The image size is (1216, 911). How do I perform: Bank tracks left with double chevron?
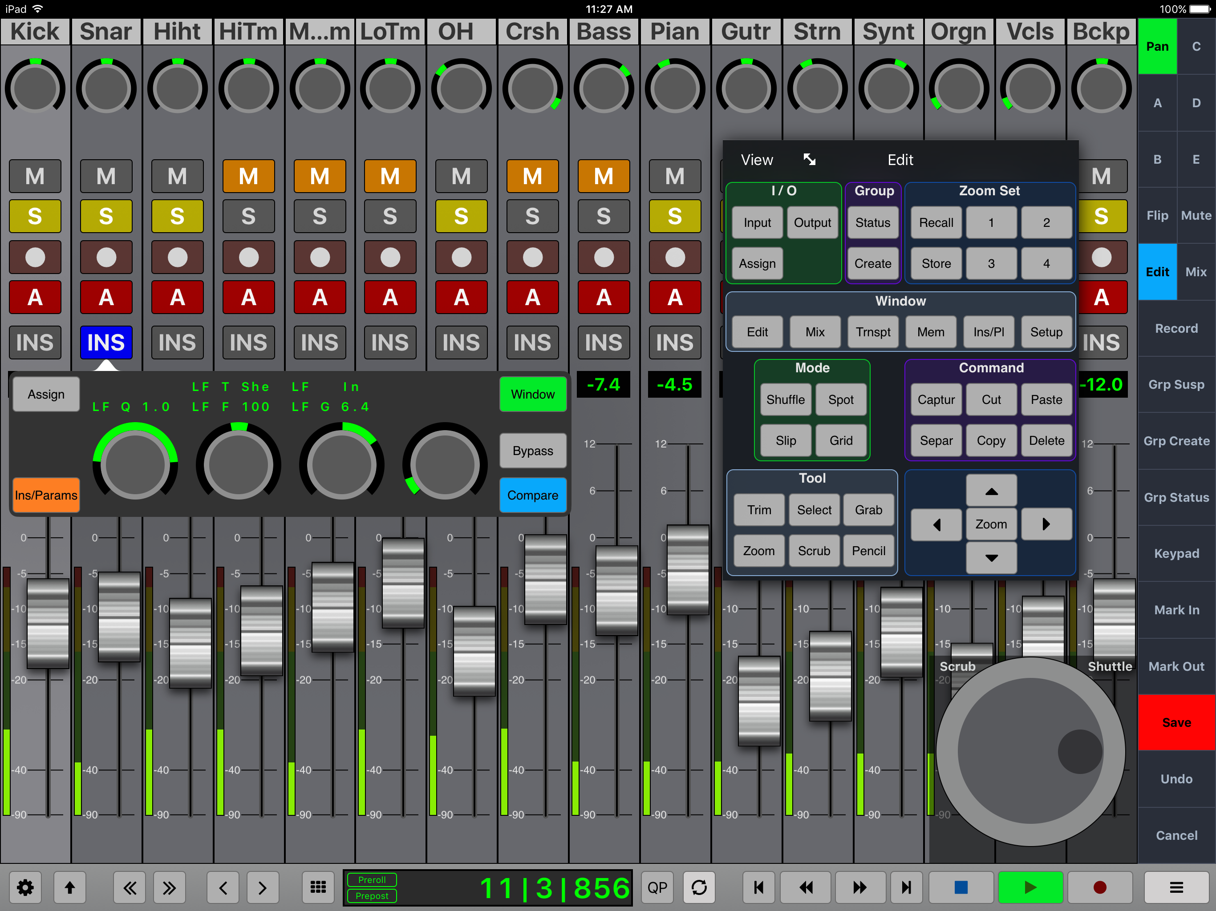(x=130, y=887)
